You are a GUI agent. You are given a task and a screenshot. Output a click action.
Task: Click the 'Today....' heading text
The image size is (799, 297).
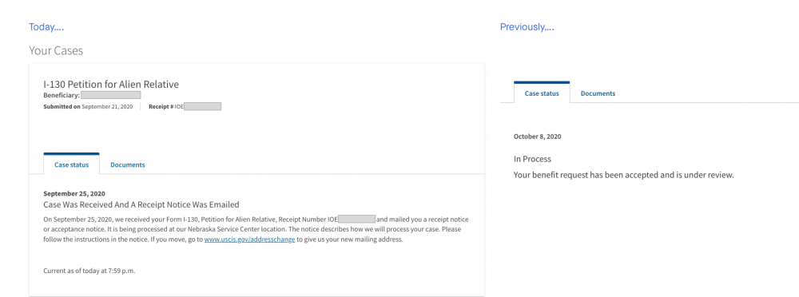[x=46, y=27]
